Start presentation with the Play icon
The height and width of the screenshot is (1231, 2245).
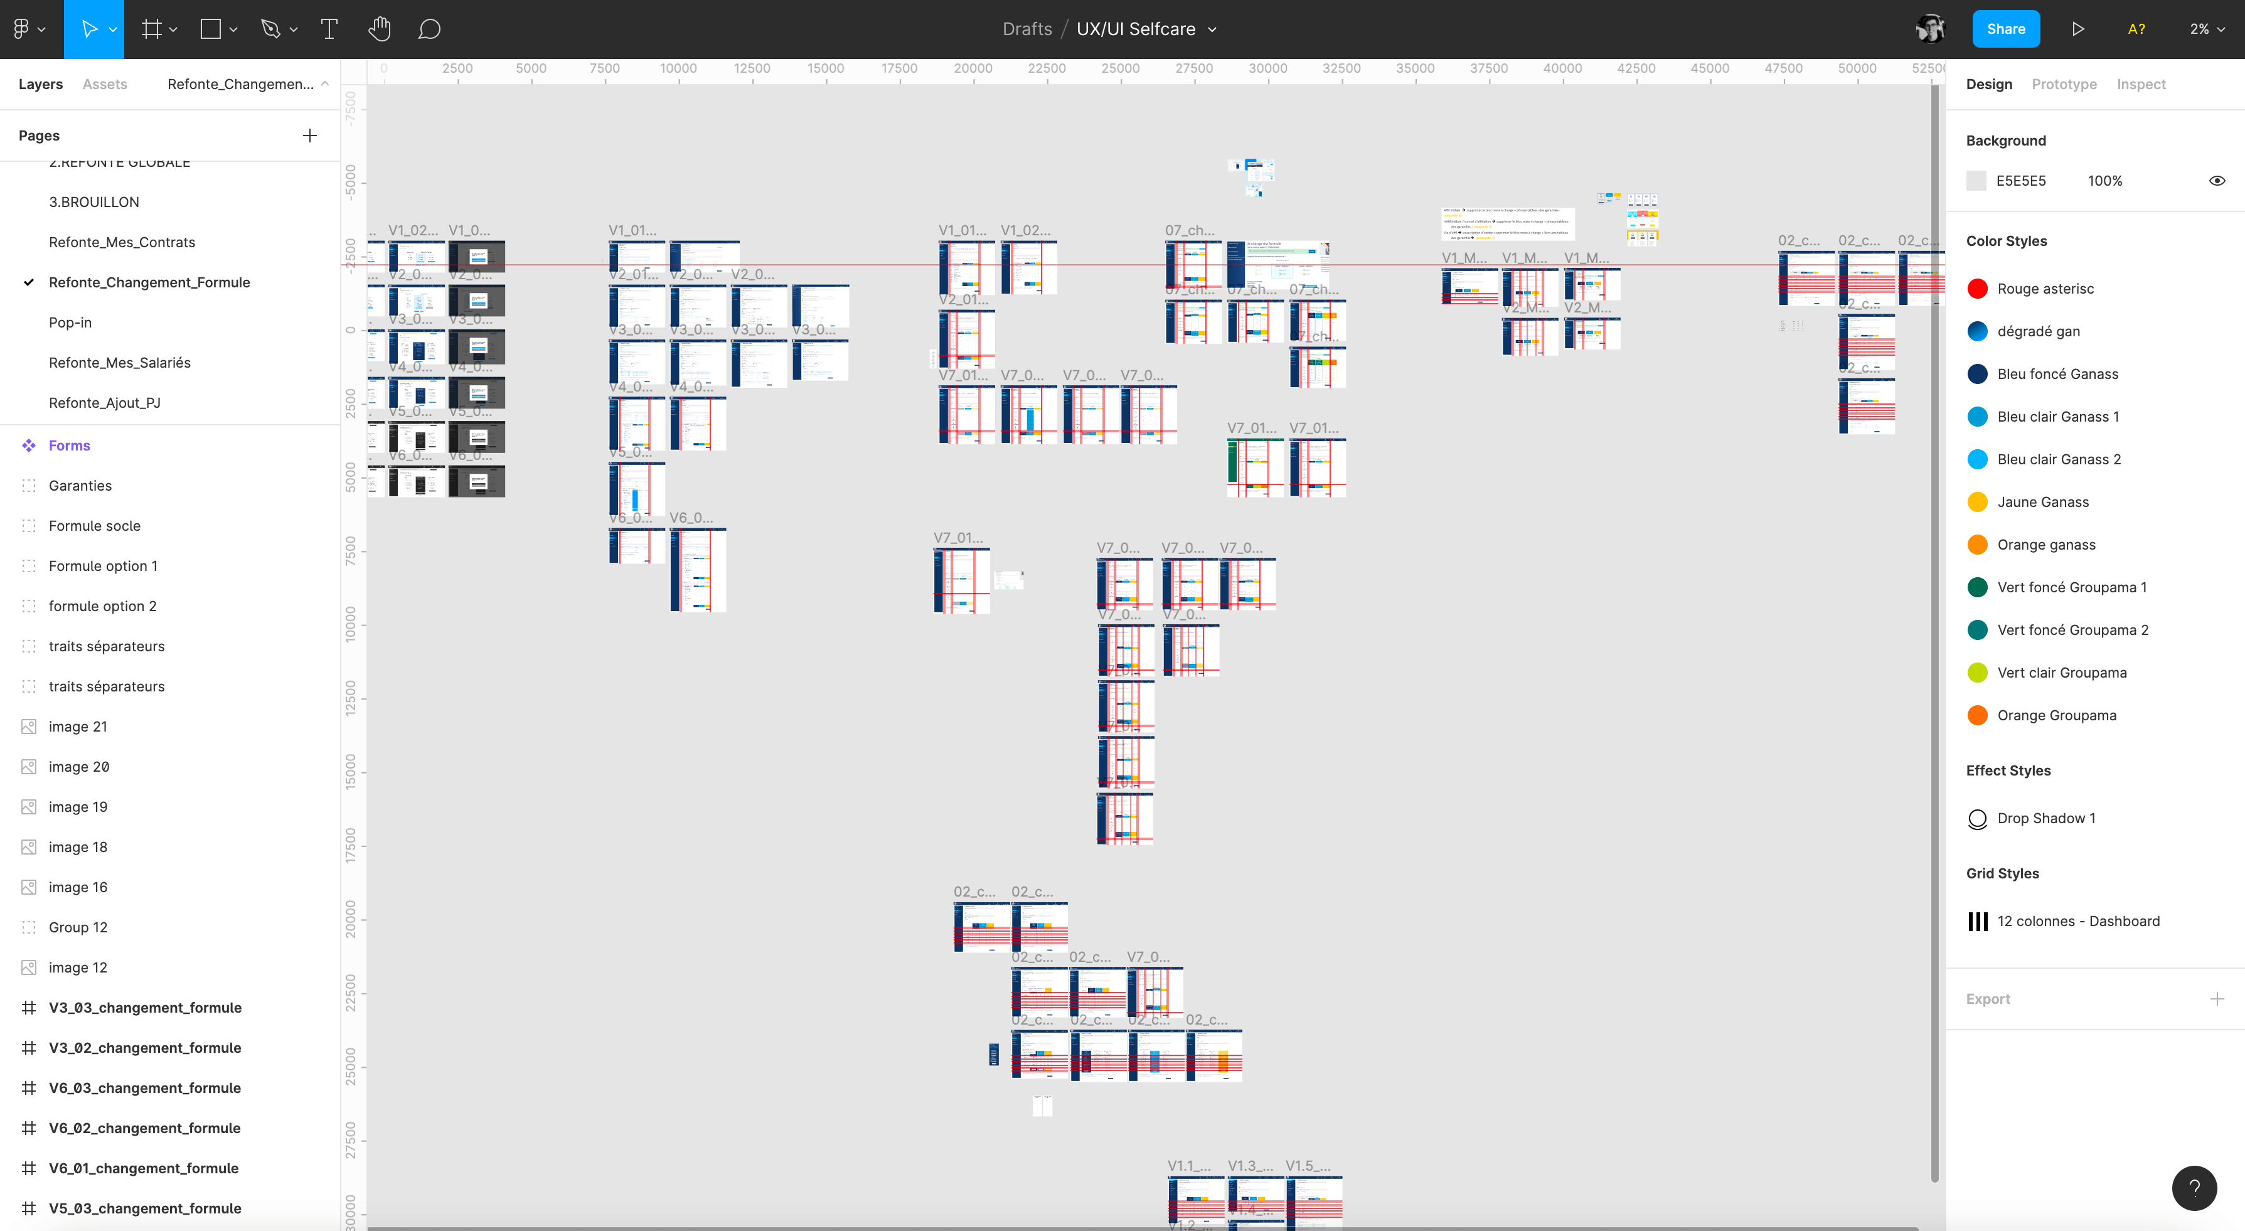(2077, 29)
